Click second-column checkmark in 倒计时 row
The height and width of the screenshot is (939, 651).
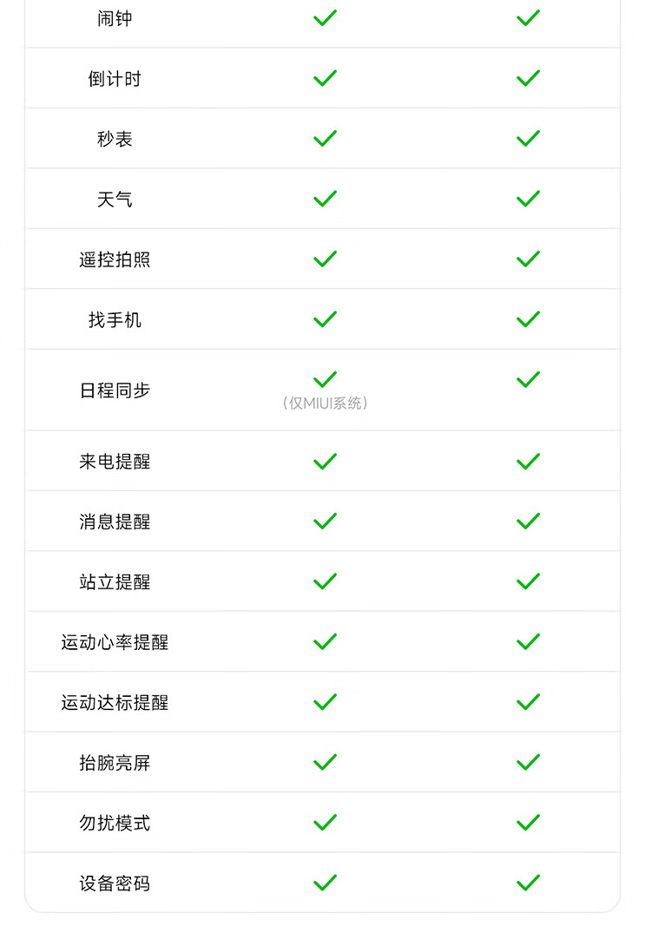[529, 78]
